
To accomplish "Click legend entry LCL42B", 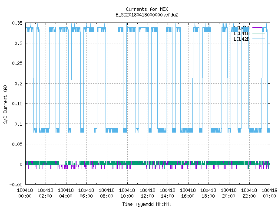I will [242, 39].
